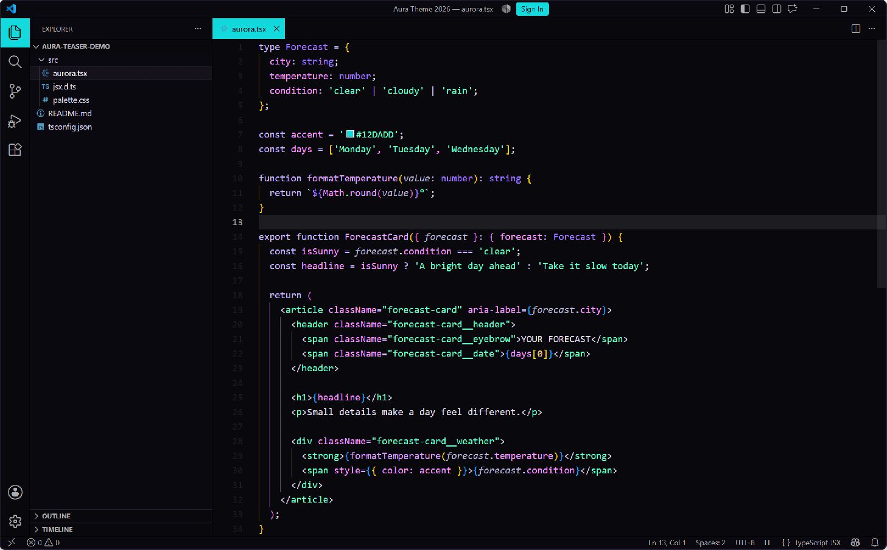Open the Run and Debug view
Viewport: 887px width, 550px height.
[15, 120]
